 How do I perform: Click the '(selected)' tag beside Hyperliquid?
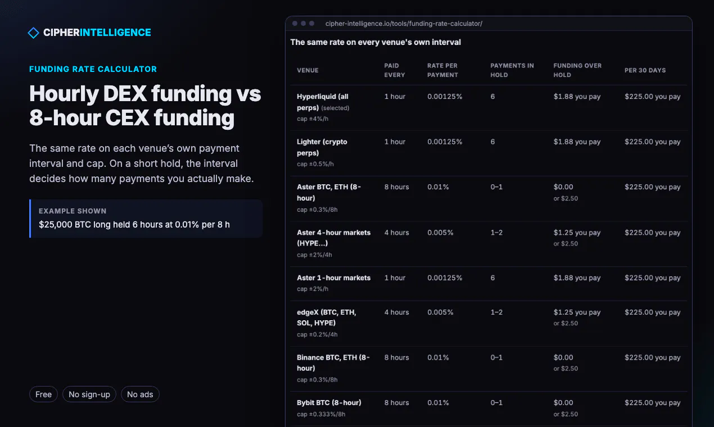coord(335,108)
